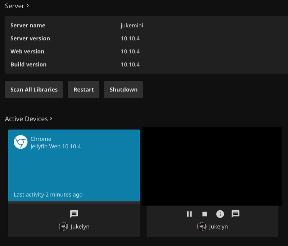Viewport: 288px width, 246px height.
Task: Click the Server version value 10.10.4
Action: 130,39
